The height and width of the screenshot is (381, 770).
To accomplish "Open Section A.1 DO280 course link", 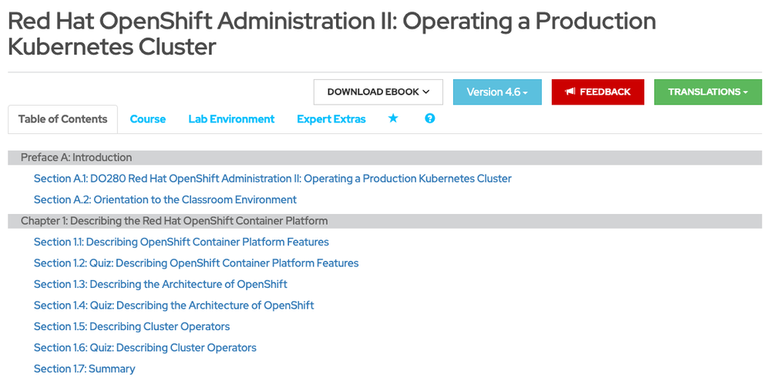I will pyautogui.click(x=272, y=179).
